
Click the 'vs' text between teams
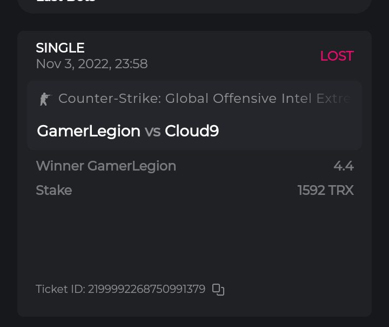coord(152,131)
